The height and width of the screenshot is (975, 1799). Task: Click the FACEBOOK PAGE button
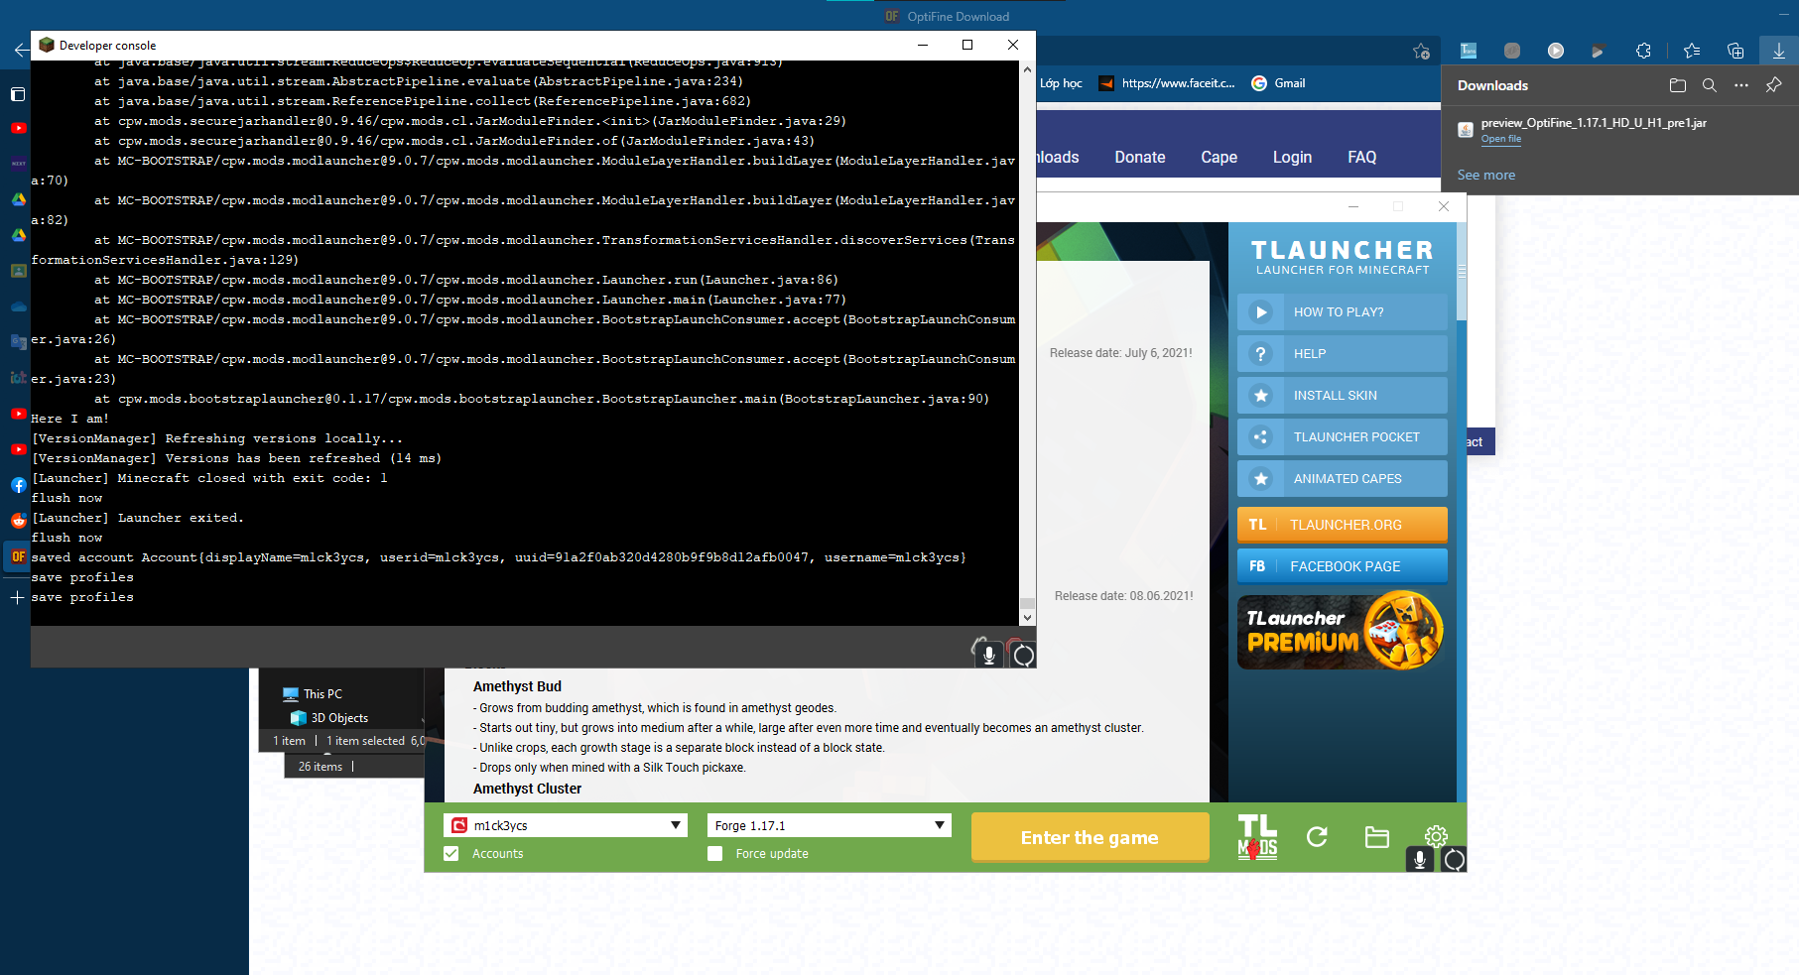(1342, 566)
